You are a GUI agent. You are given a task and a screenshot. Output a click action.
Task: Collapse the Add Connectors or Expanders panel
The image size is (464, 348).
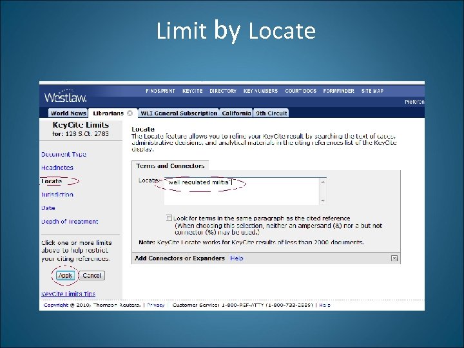click(394, 258)
